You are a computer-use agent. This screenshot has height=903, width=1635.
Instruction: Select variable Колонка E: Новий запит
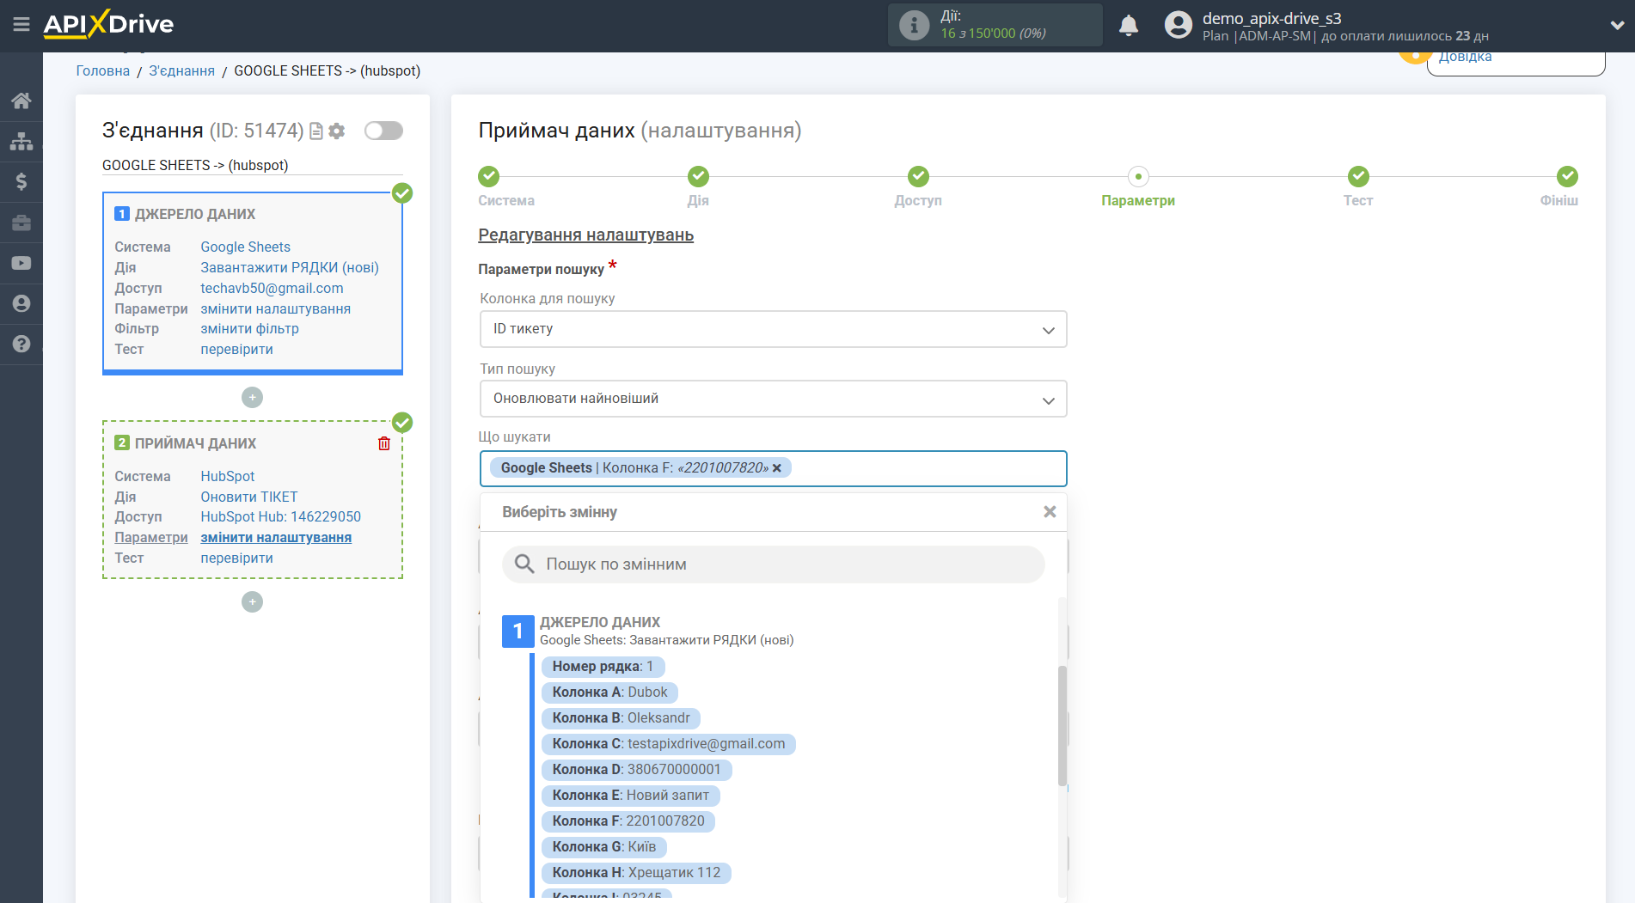[630, 795]
